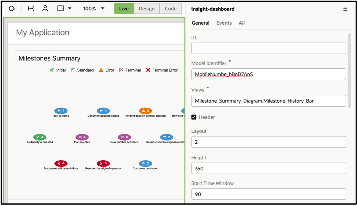The image size is (358, 206).
Task: Click the Terminal Error legend icon
Action: (x=148, y=70)
